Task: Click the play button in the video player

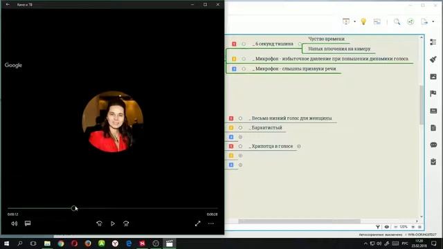Action: point(112,223)
